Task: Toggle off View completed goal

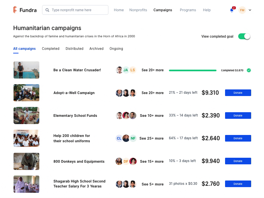Action: click(x=244, y=36)
